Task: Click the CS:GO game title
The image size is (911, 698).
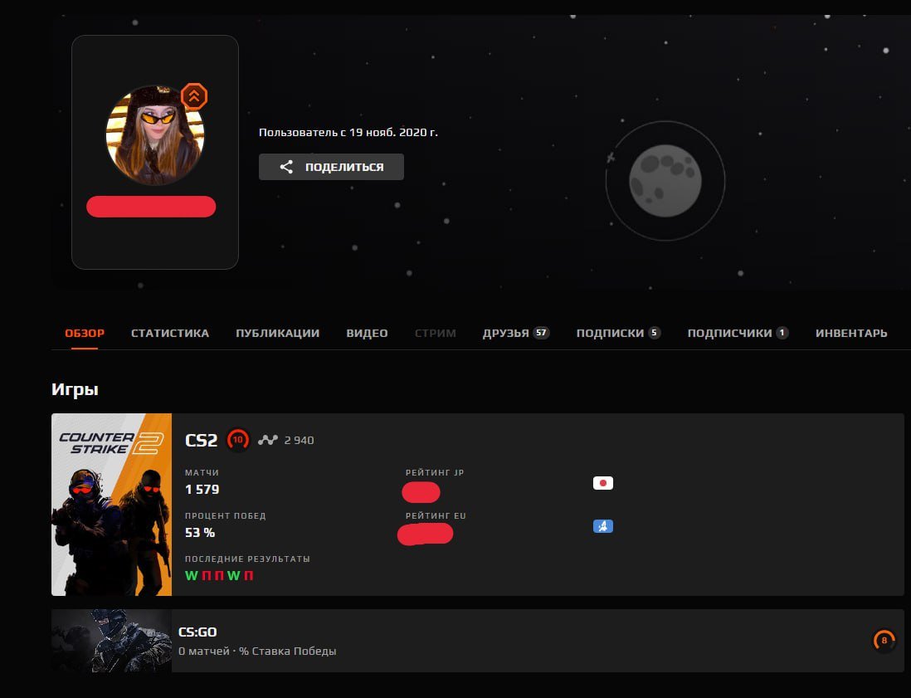Action: tap(197, 632)
